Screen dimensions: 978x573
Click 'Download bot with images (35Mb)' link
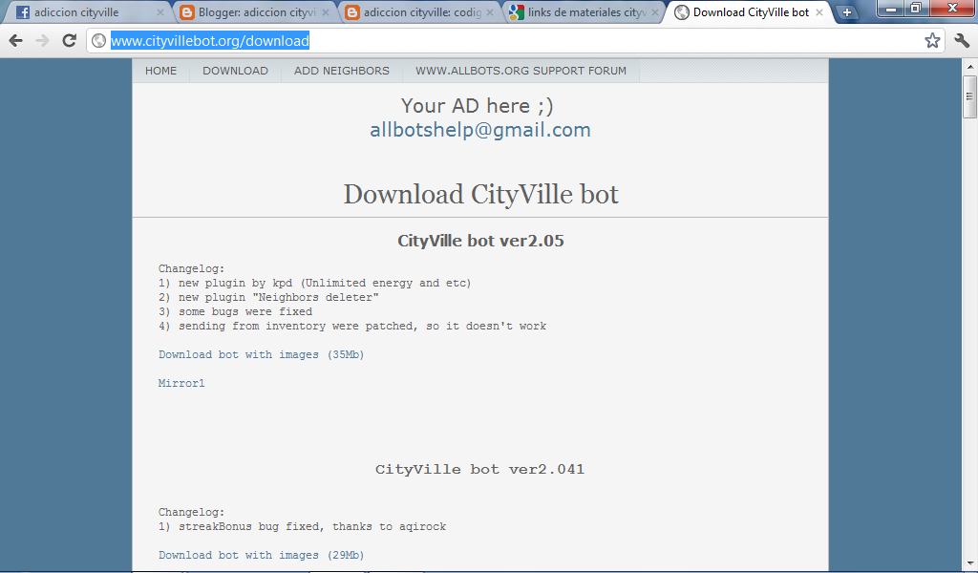point(259,354)
